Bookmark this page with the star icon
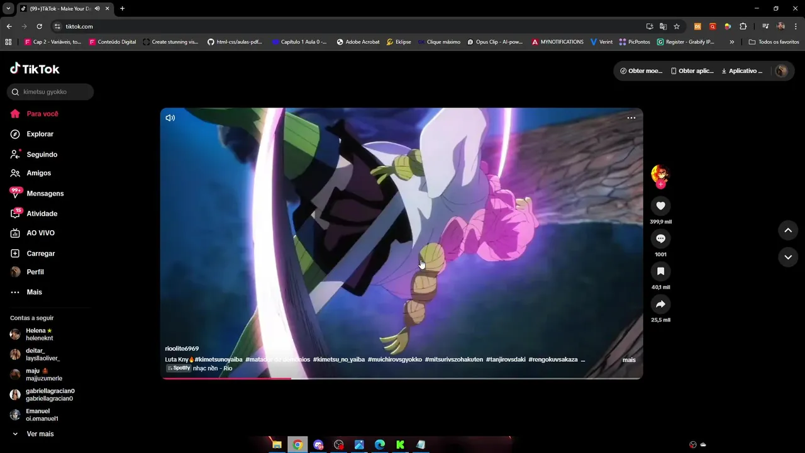Image resolution: width=805 pixels, height=453 pixels. click(x=677, y=26)
